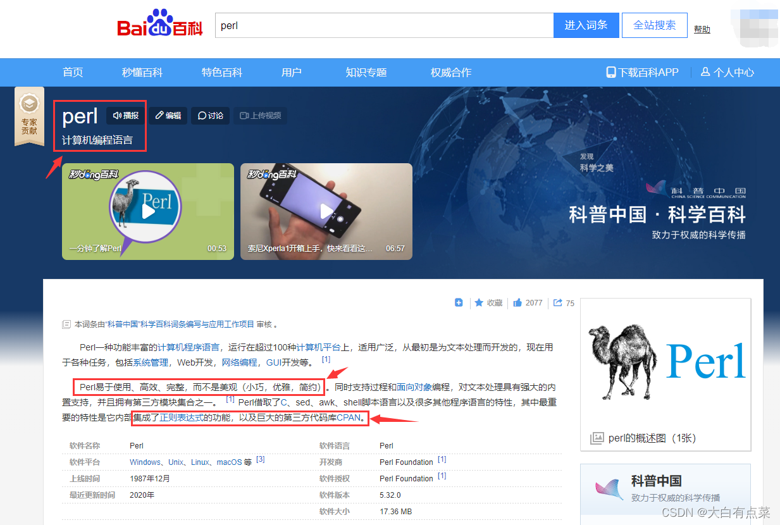Play the 一分钟了解Perl video
The image size is (780, 525).
point(148,211)
